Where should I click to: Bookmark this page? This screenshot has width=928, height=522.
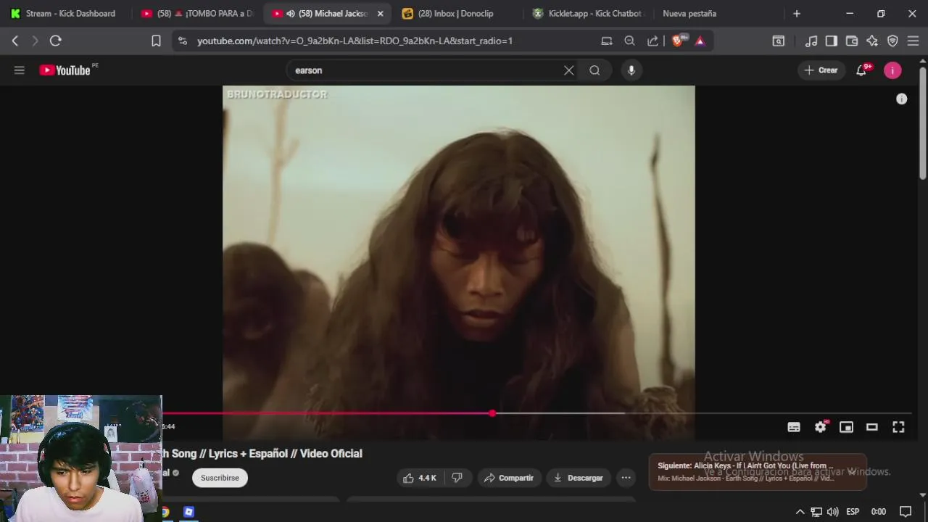tap(156, 41)
